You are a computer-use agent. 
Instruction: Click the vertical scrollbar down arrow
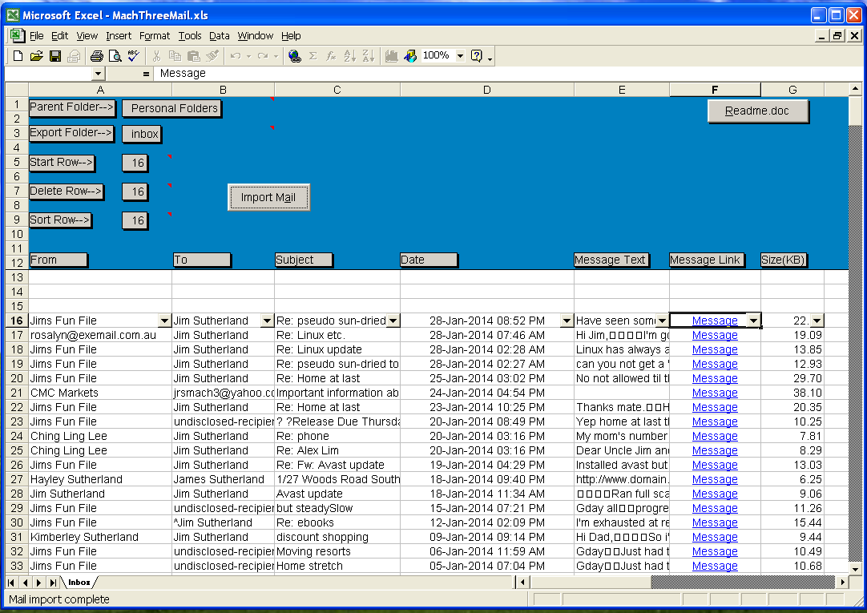click(855, 569)
